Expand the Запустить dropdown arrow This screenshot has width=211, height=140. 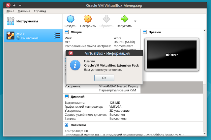pyautogui.click(x=135, y=21)
